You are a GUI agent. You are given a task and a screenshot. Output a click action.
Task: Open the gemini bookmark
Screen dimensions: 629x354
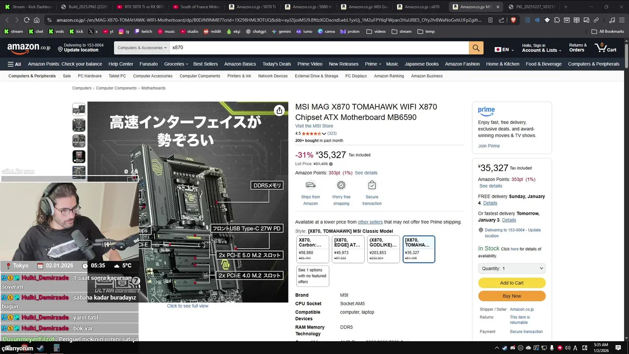point(281,31)
